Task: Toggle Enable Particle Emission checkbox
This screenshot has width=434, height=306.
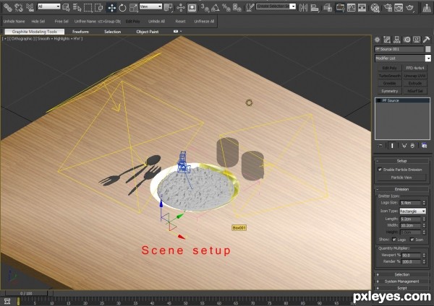Action: [x=380, y=170]
